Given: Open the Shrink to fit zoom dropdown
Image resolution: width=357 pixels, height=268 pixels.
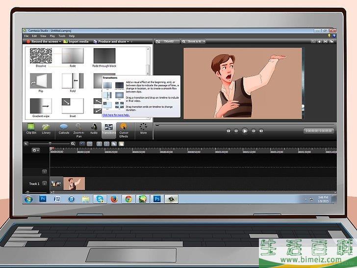Looking at the screenshot, I should tap(194, 41).
